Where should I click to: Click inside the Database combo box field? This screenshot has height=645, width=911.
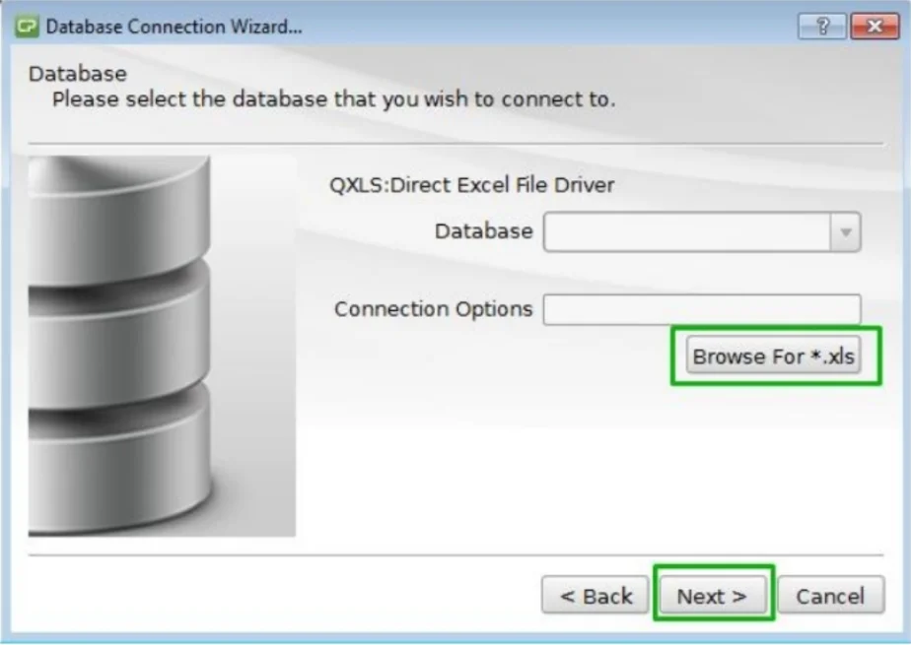coord(702,232)
